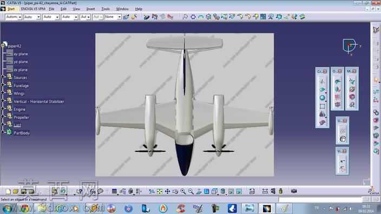Expand the Sources tree node
This screenshot has width=381, height=214.
(x=3, y=77)
